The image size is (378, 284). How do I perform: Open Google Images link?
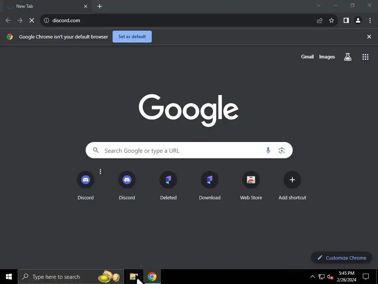click(x=327, y=57)
